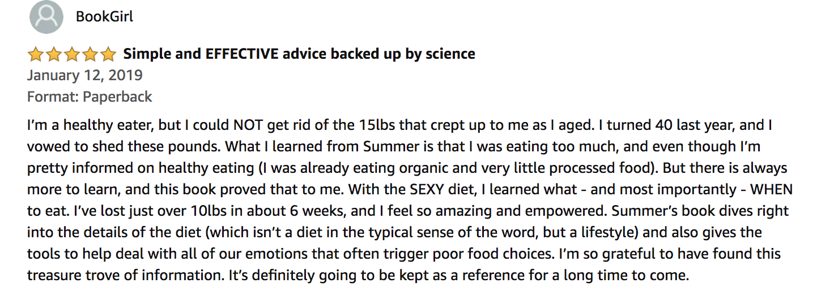Select the second gold star of the rating

(x=54, y=54)
